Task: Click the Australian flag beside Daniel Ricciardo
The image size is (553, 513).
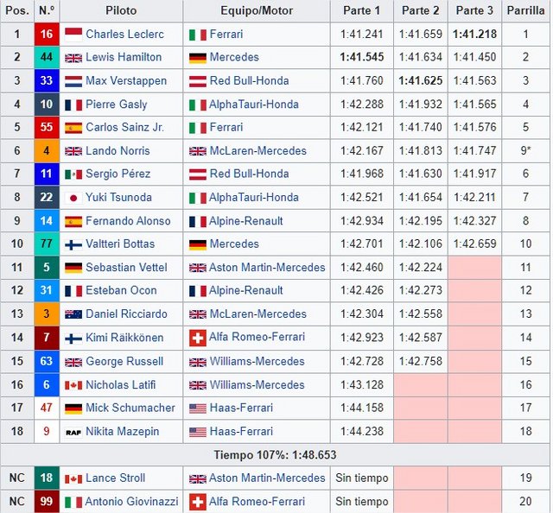Action: click(73, 314)
